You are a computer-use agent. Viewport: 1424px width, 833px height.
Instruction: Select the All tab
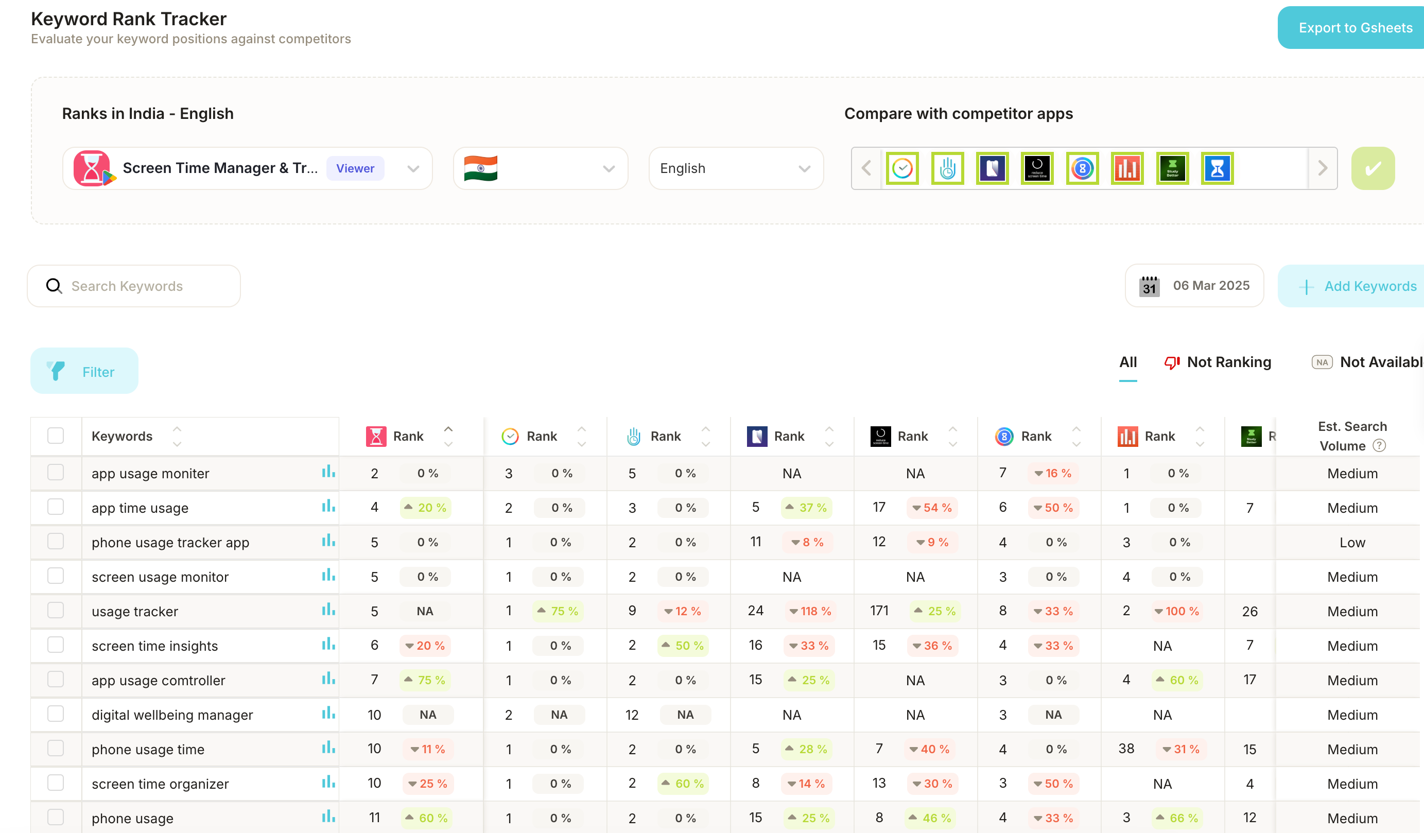1127,362
